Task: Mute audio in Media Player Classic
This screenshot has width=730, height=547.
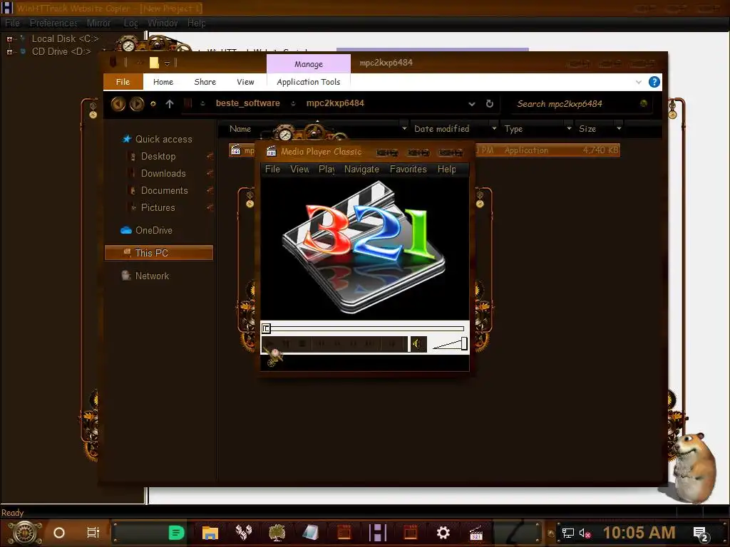Action: [417, 344]
